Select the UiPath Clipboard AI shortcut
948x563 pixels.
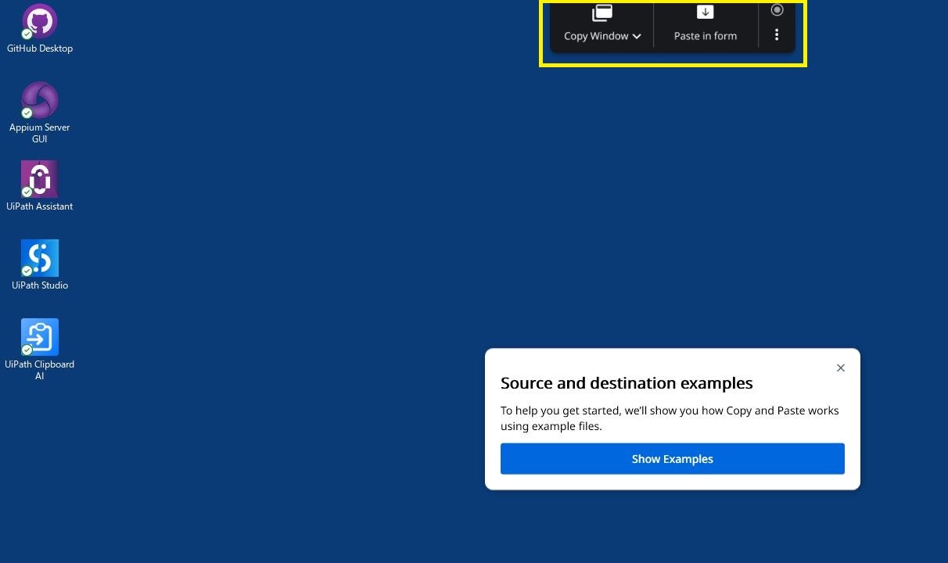tap(40, 350)
